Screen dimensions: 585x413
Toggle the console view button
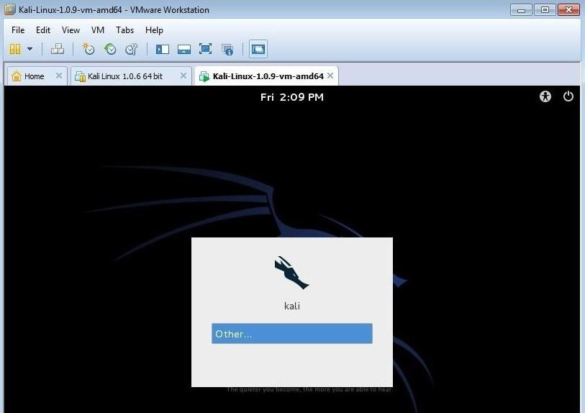pyautogui.click(x=258, y=49)
